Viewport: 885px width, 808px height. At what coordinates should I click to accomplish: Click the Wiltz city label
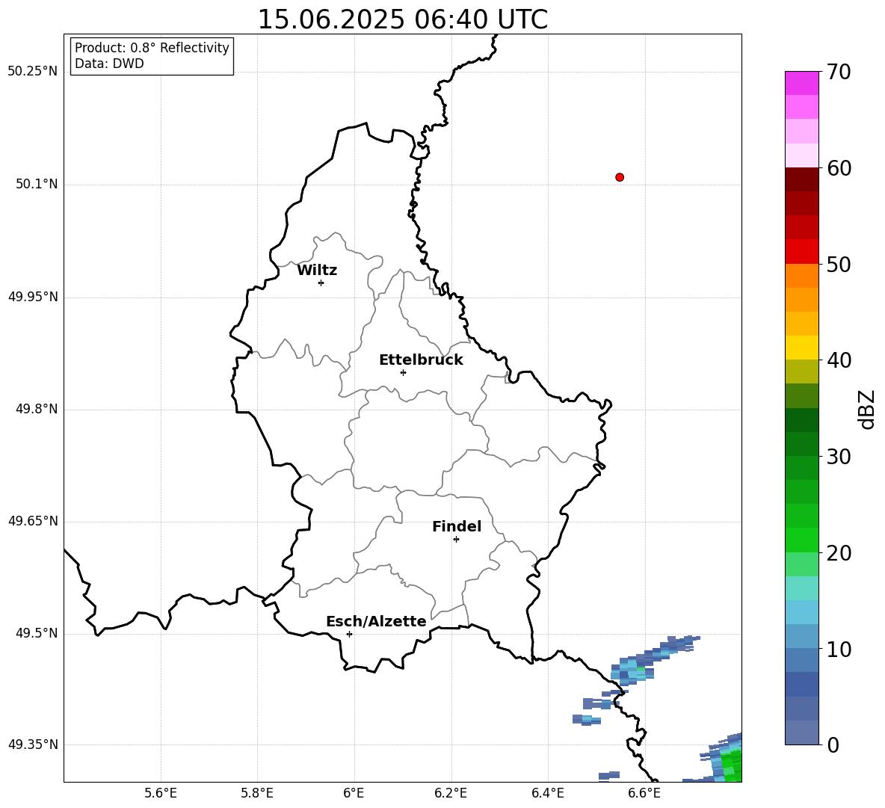coord(317,271)
